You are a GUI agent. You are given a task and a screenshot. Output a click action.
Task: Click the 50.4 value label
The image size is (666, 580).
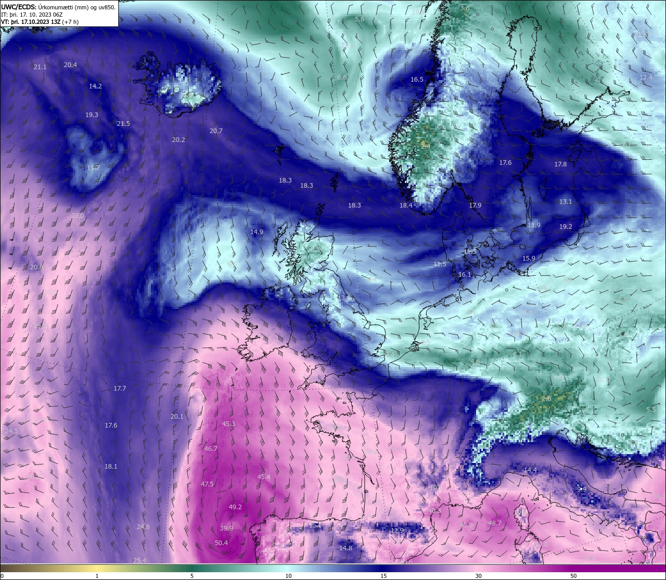[x=221, y=543]
